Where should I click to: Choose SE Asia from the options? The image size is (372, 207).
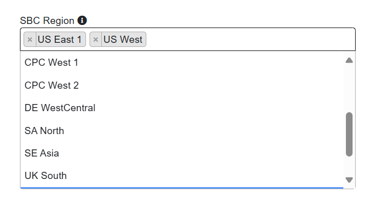(x=182, y=153)
